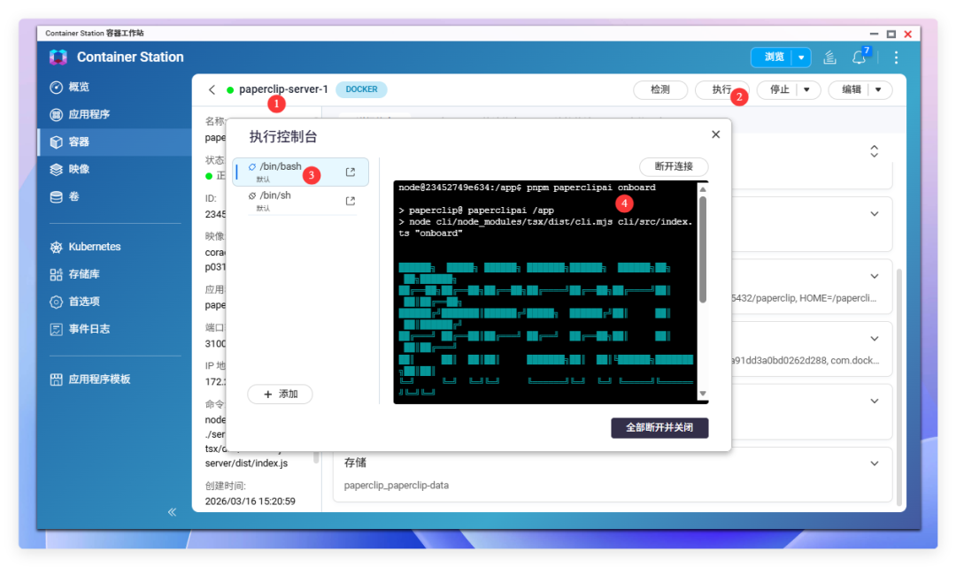
Task: Click the 容器 cube icon
Action: click(56, 142)
